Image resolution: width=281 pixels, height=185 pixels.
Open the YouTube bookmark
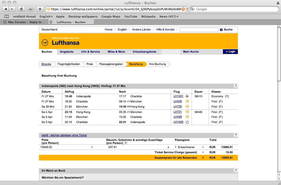coord(131,17)
